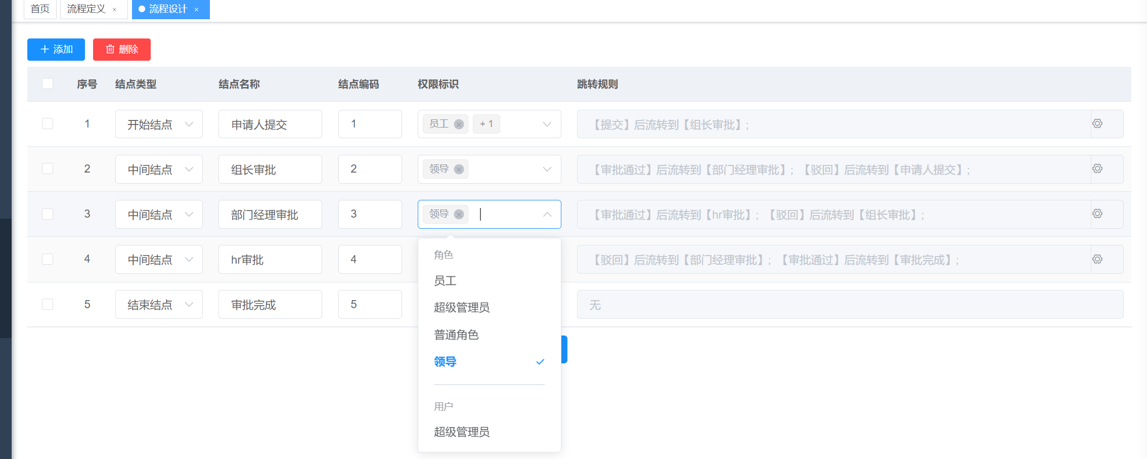
Task: Open node type dropdown for 组长审批 row
Action: (x=159, y=169)
